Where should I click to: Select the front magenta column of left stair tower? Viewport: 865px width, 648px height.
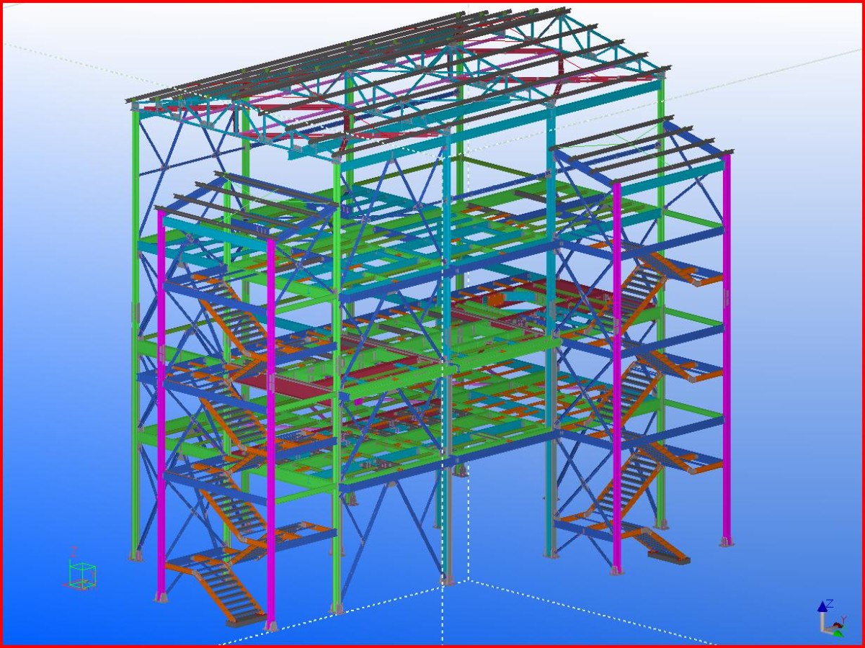[271, 432]
